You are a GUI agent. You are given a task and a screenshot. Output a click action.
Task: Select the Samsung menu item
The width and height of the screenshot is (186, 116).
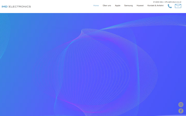pyautogui.click(x=128, y=6)
